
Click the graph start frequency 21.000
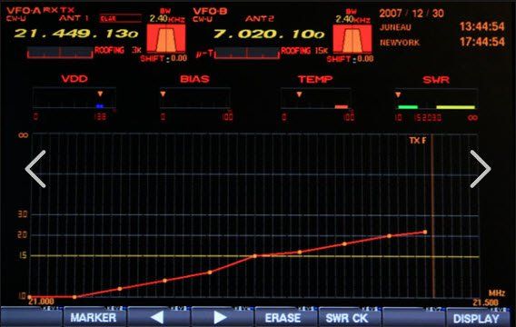click(x=41, y=302)
